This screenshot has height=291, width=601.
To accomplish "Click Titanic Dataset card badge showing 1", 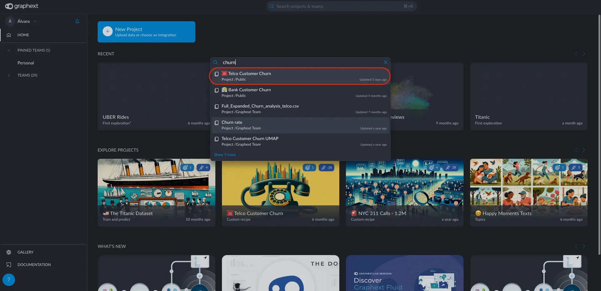I will click(187, 168).
